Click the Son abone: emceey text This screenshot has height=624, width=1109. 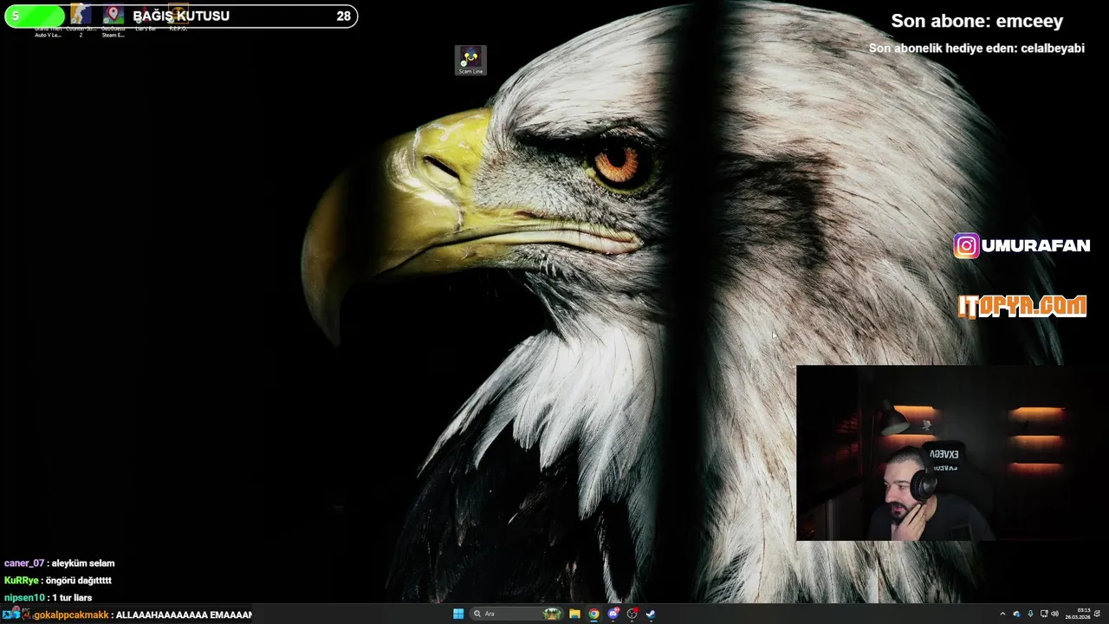[976, 21]
